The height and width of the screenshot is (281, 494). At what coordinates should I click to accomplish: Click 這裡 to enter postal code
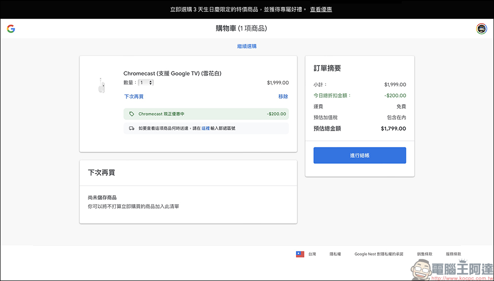[x=206, y=128]
